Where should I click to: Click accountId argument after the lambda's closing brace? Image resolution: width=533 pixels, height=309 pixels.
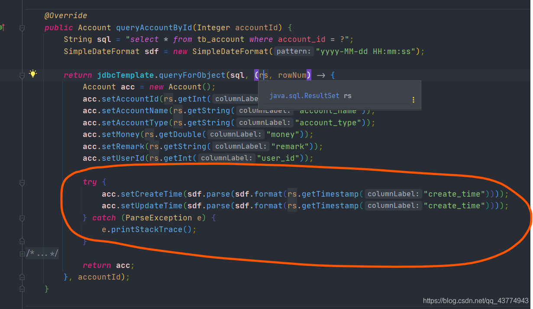(x=99, y=277)
